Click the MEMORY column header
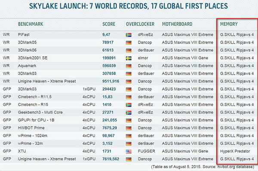The width and height of the screenshot is (258, 171). coord(229,24)
